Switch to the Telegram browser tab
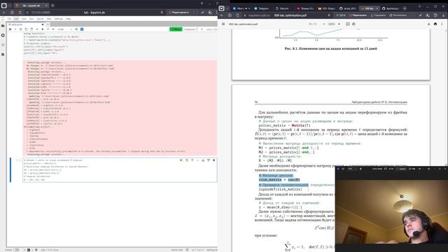 tap(262, 8)
